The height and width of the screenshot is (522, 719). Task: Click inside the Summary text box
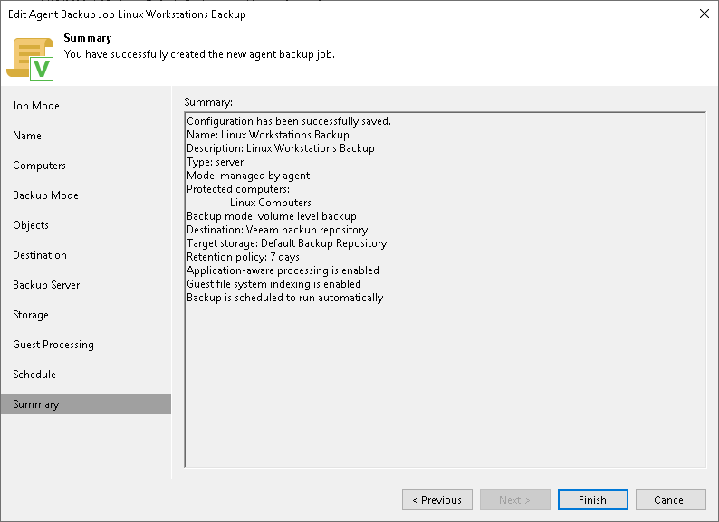[x=446, y=289]
